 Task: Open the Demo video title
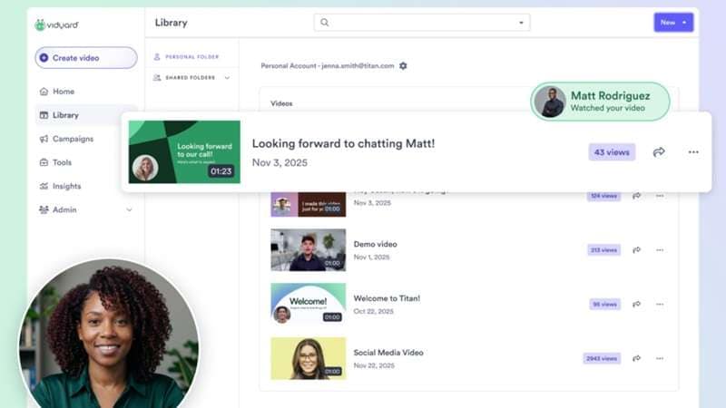pyautogui.click(x=375, y=244)
